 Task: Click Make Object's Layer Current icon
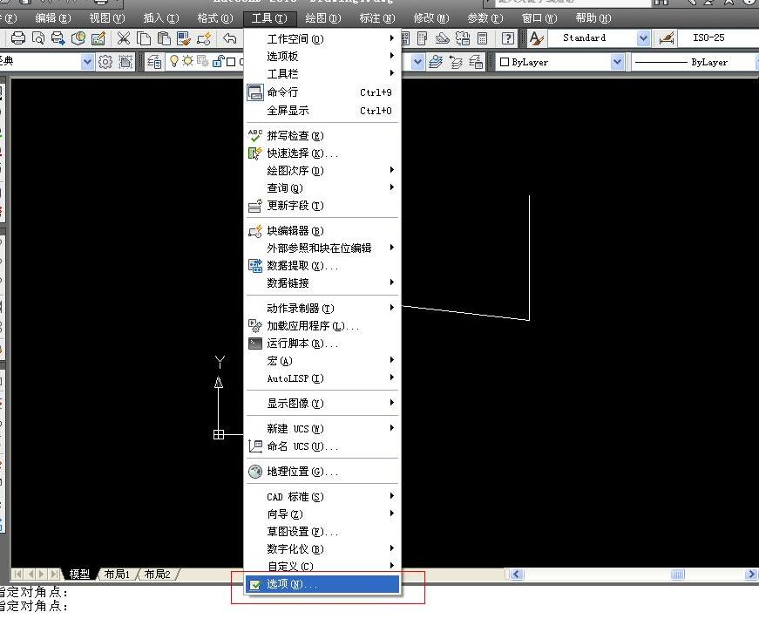[x=435, y=62]
